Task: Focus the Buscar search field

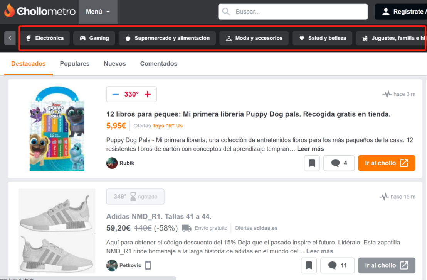Action: pyautogui.click(x=293, y=12)
